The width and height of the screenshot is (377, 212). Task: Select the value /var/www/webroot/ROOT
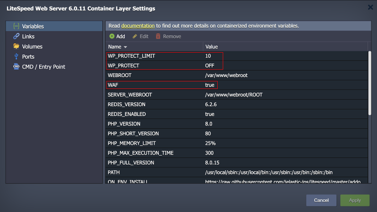[x=234, y=95]
